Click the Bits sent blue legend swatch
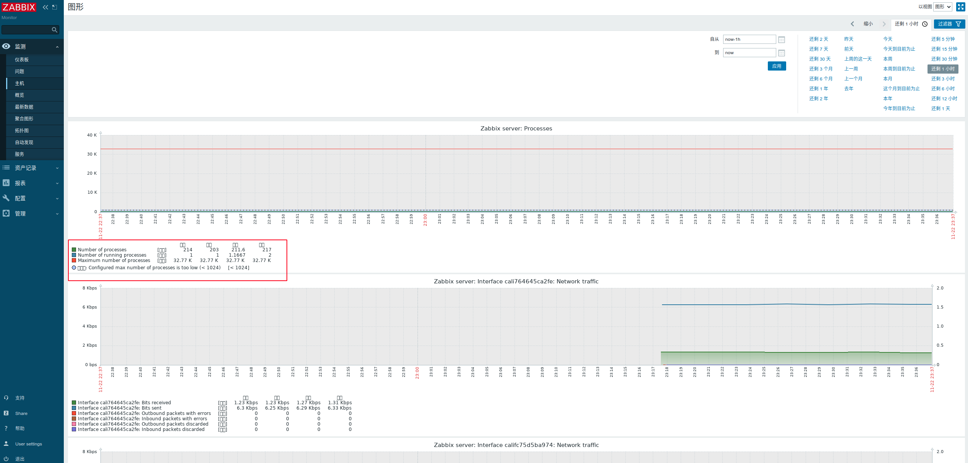 74,408
